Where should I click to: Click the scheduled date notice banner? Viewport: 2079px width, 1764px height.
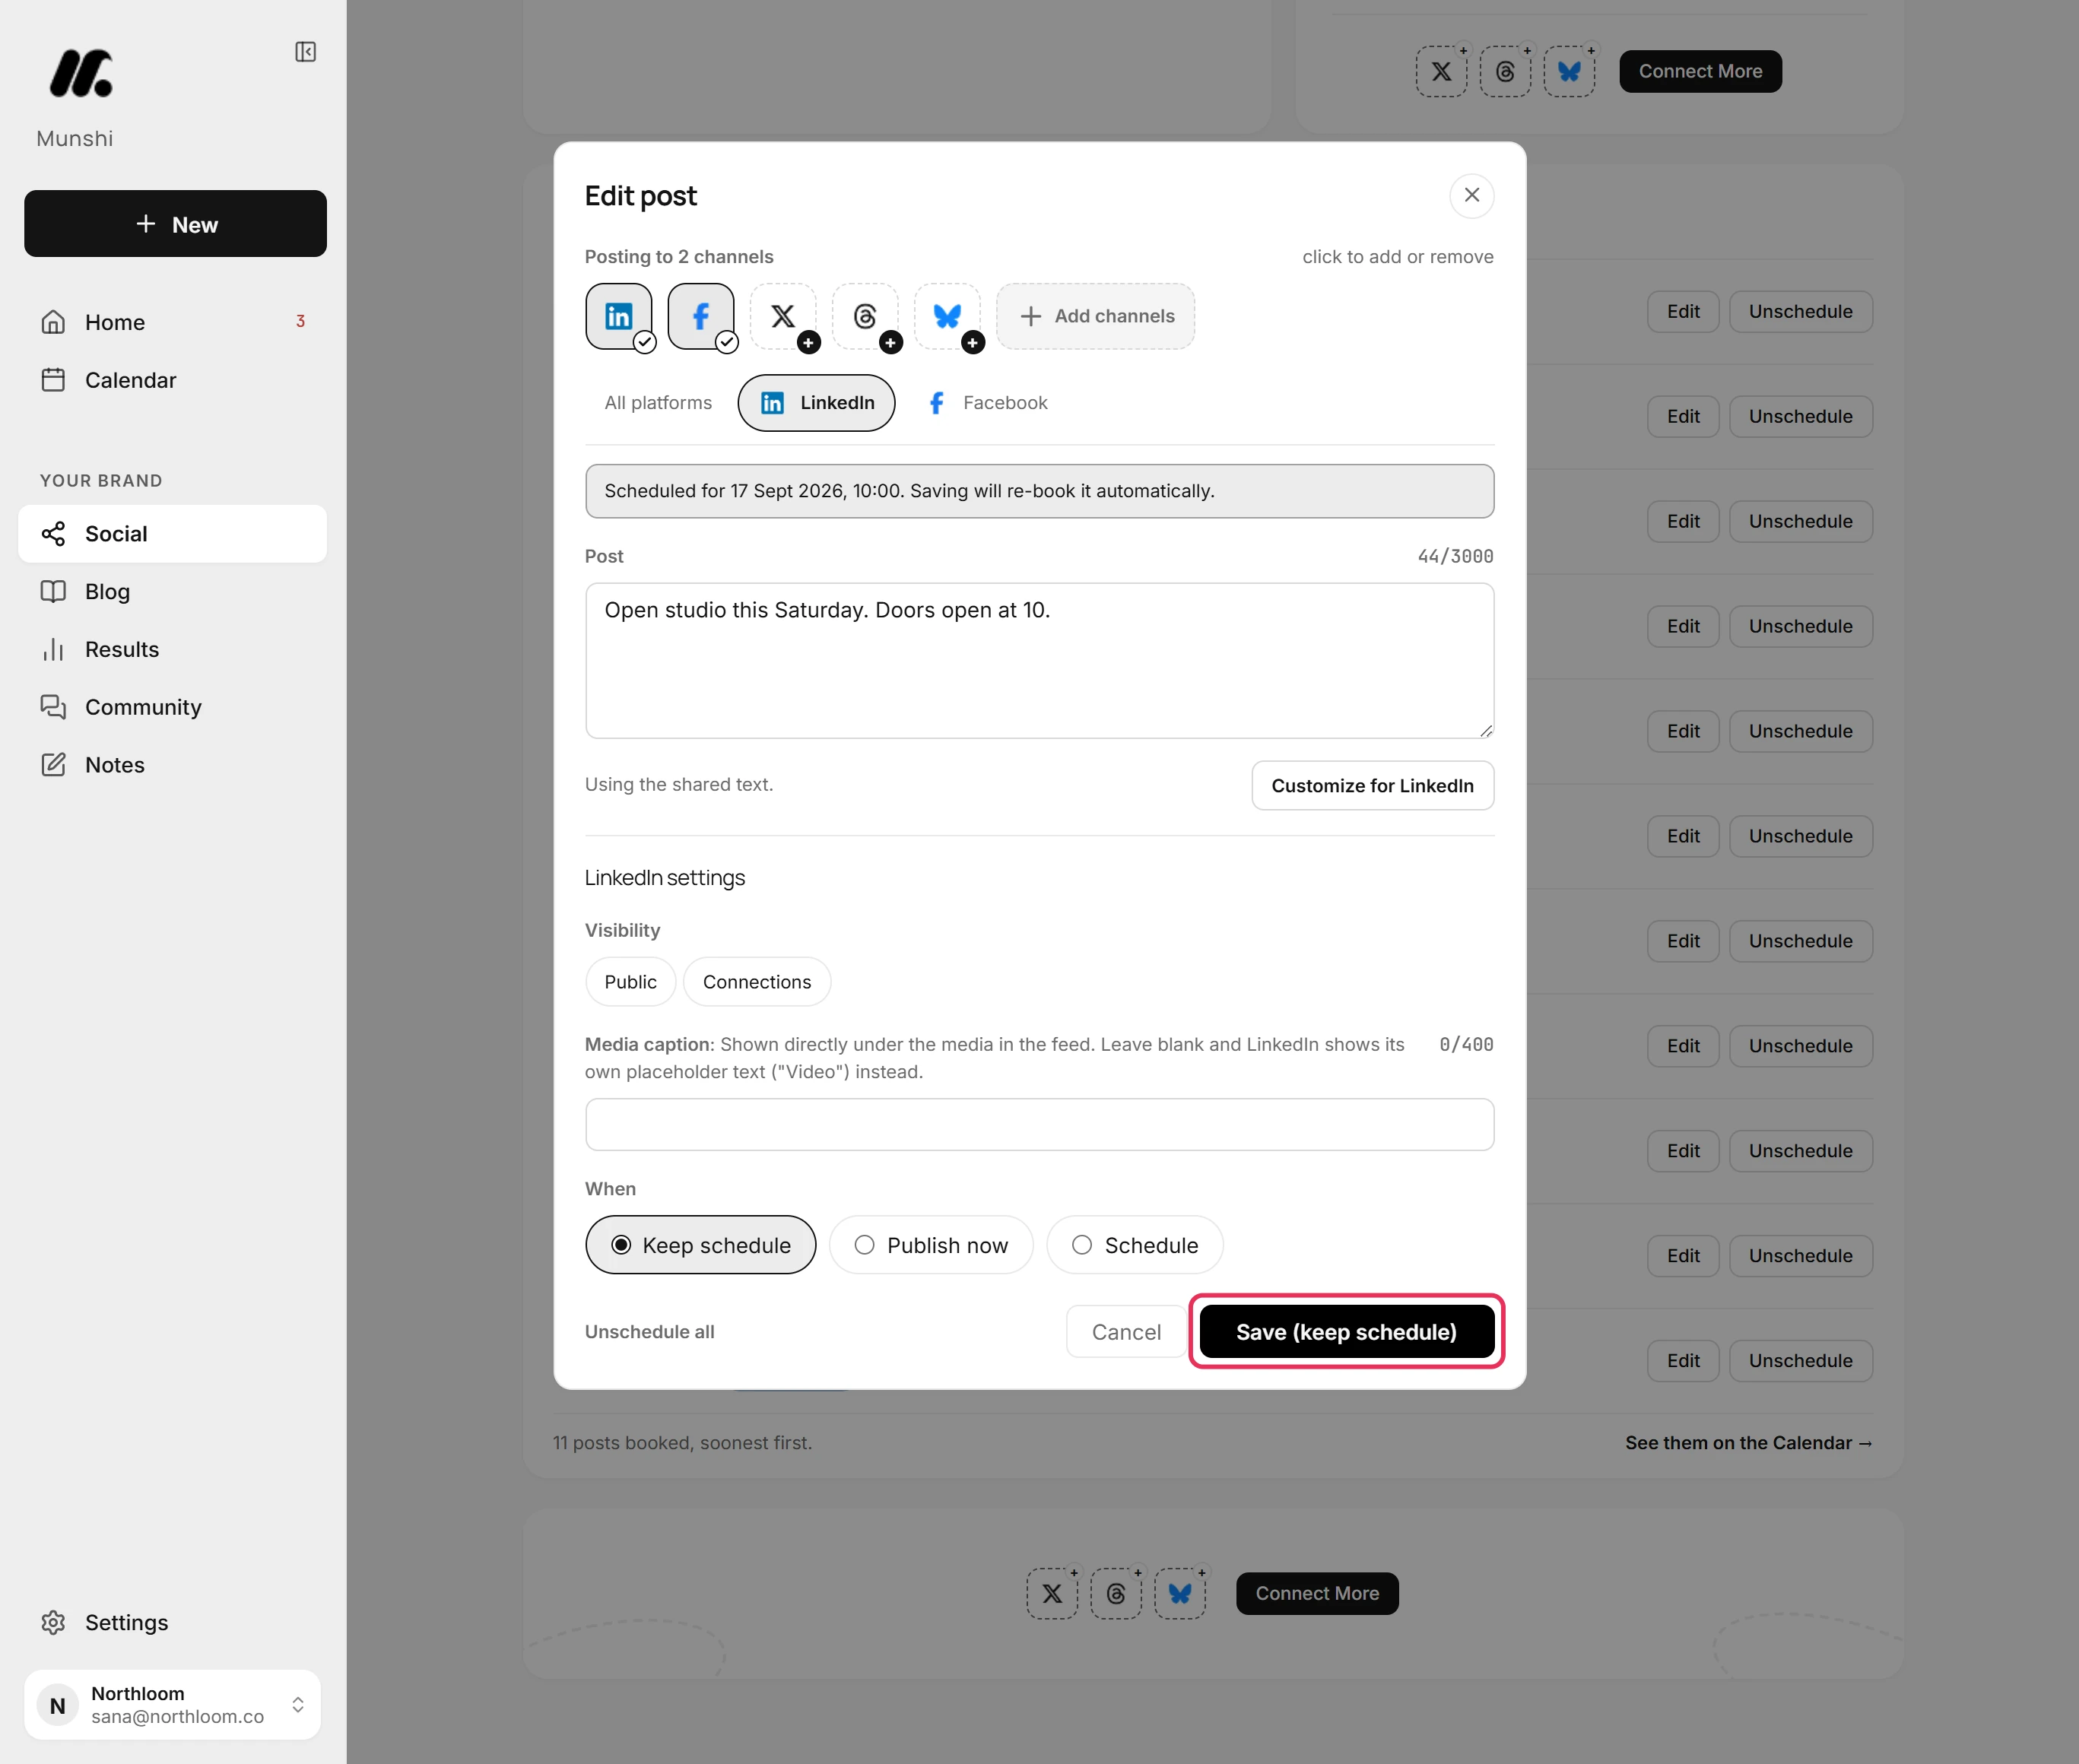(x=1039, y=491)
